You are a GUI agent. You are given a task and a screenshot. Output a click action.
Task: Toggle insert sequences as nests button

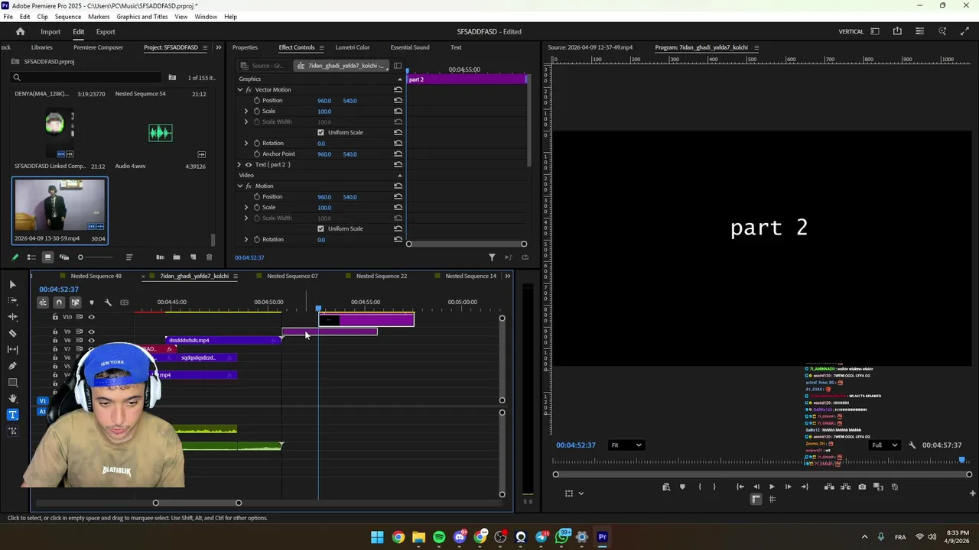[x=43, y=302]
